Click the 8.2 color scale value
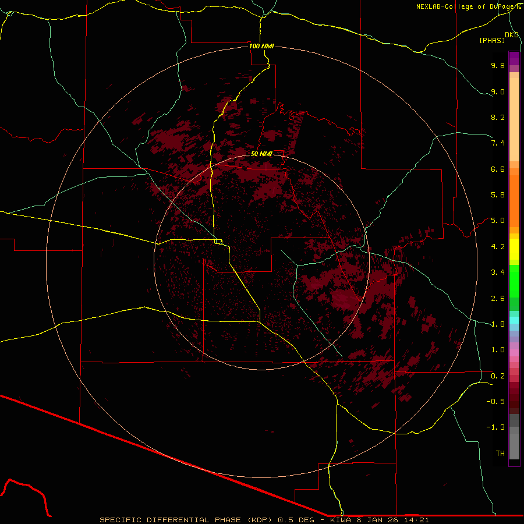Image resolution: width=524 pixels, height=524 pixels. (x=498, y=117)
